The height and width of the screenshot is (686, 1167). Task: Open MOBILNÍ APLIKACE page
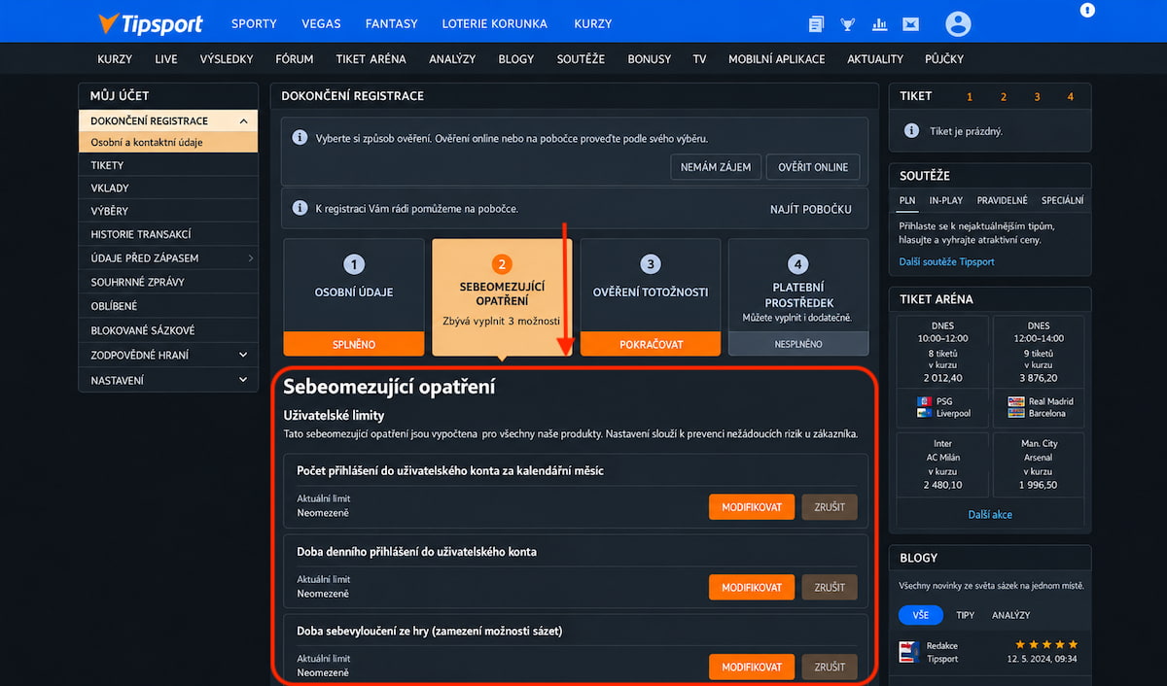(x=777, y=59)
